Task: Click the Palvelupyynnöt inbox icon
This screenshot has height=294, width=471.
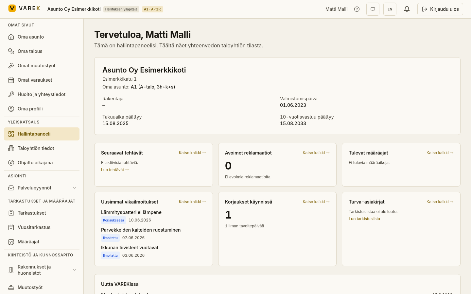Action: 11,188
